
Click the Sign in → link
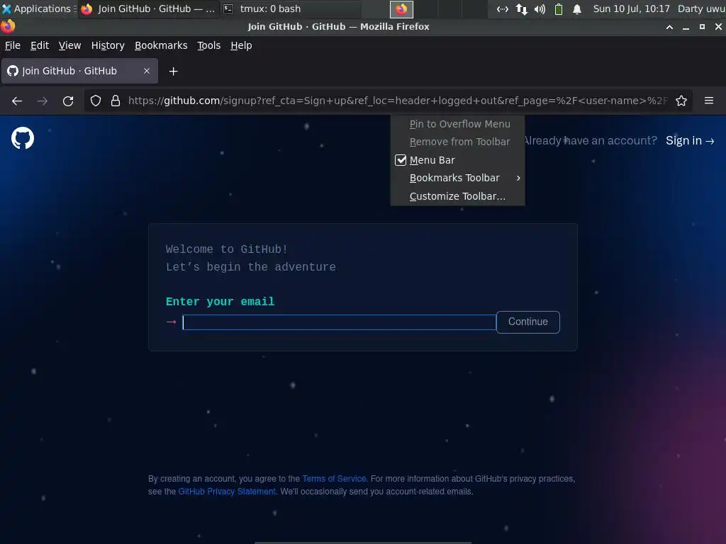click(x=690, y=141)
